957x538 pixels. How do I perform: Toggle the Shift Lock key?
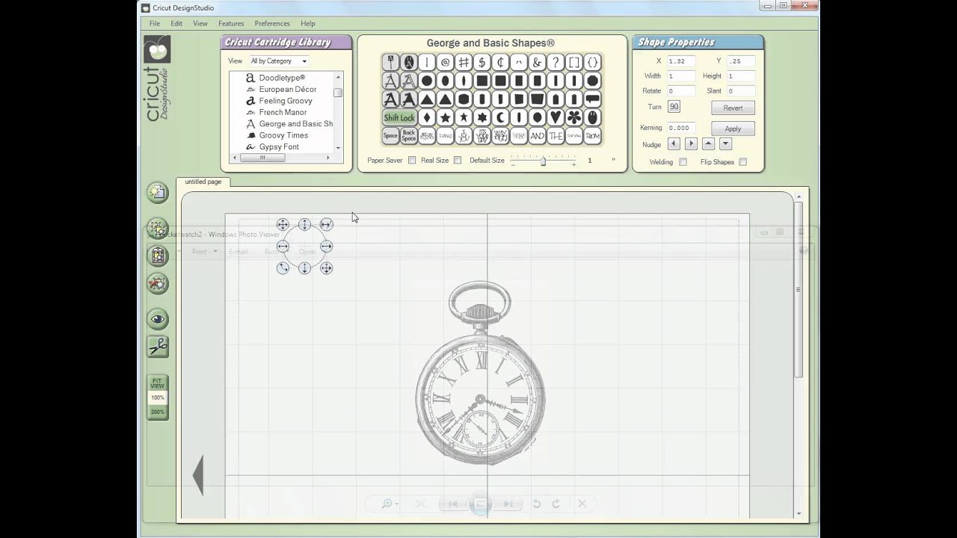pos(399,117)
